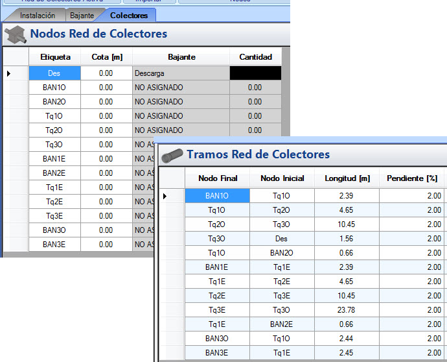Open the Bajante dropdown cell for BAN1O
The image size is (447, 362).
pyautogui.click(x=181, y=88)
